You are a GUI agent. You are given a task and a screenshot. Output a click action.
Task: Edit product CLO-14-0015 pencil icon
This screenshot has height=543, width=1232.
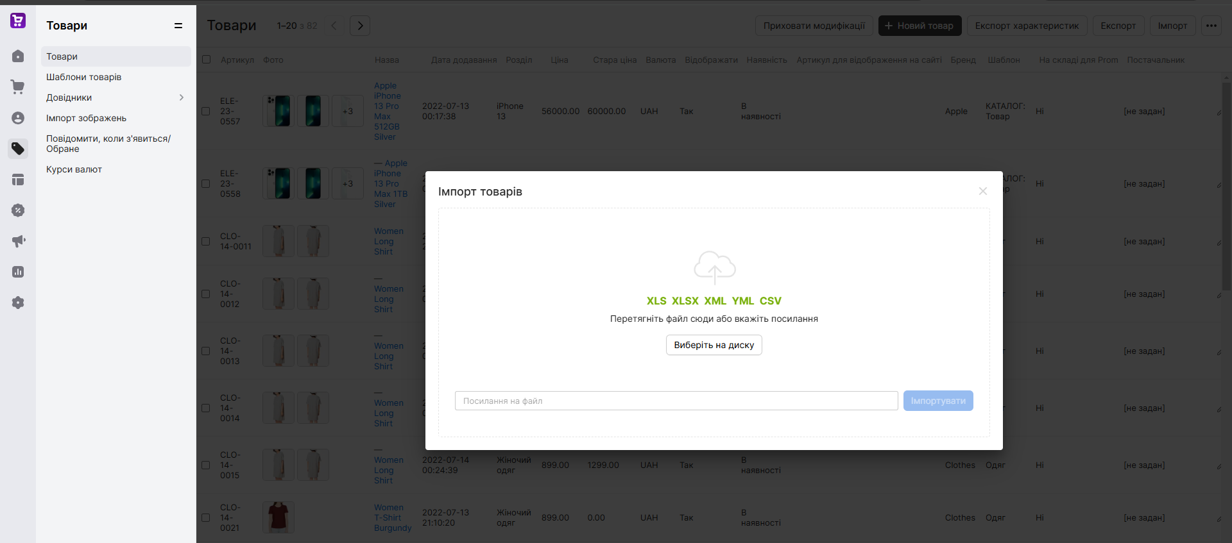click(x=1219, y=467)
